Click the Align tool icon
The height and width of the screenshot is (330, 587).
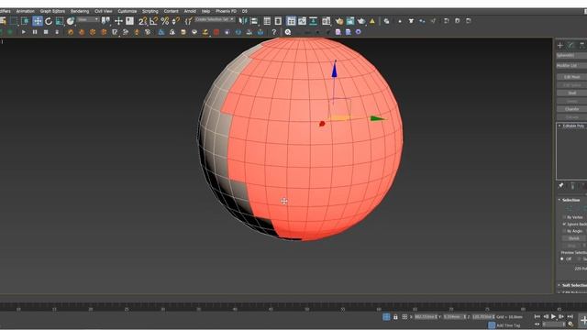(254, 21)
